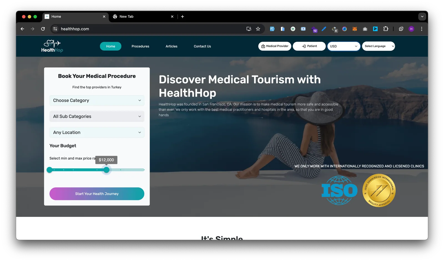Open the blue screen capture extension icon
This screenshot has height=261, width=444.
point(303,29)
